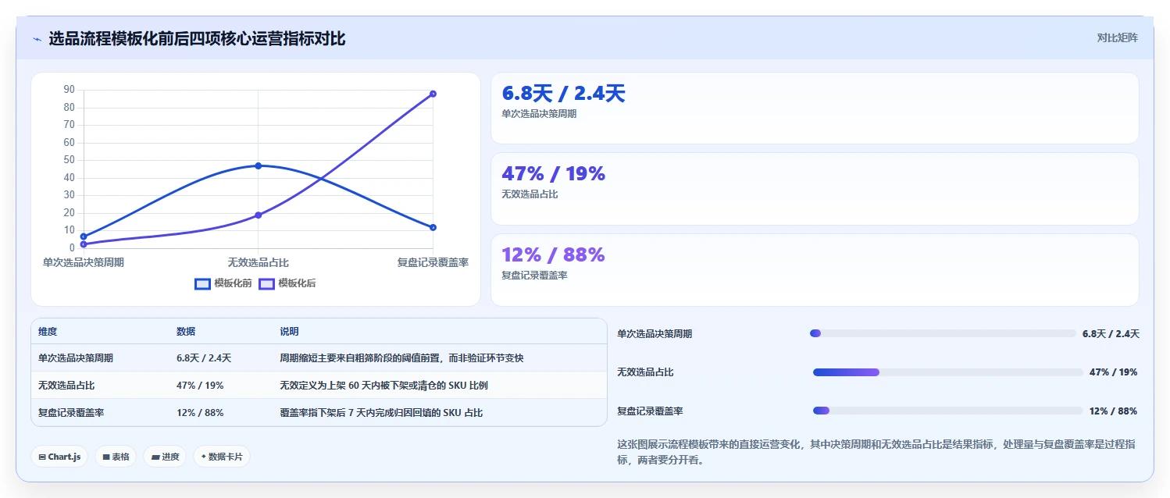
Task: Select the Chart.js tag chip
Action: tap(59, 457)
